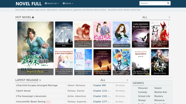Select the Shounen genre
Screen dimensions: 186x104
[143, 88]
